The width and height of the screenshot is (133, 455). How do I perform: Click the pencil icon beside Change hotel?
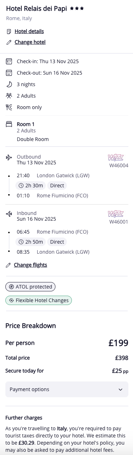9,42
